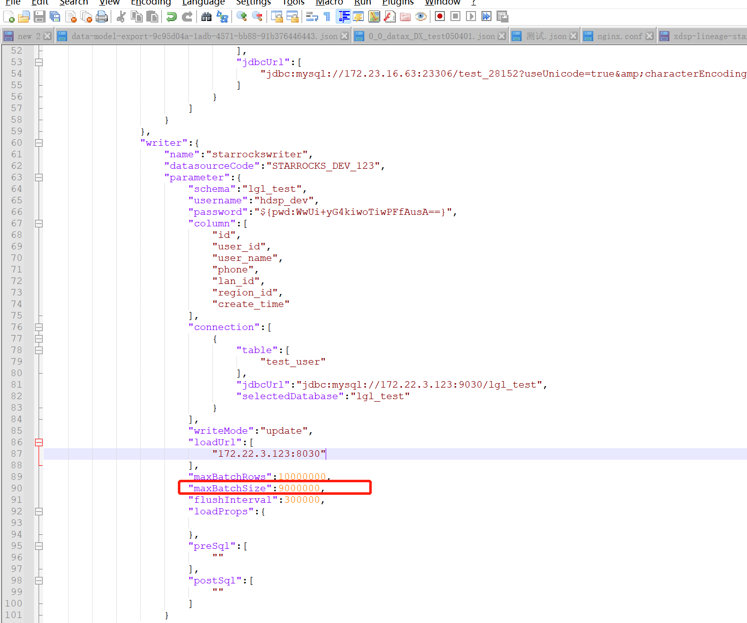Toggle the Indent Guide toolbar button
This screenshot has height=623, width=747.
click(x=344, y=17)
